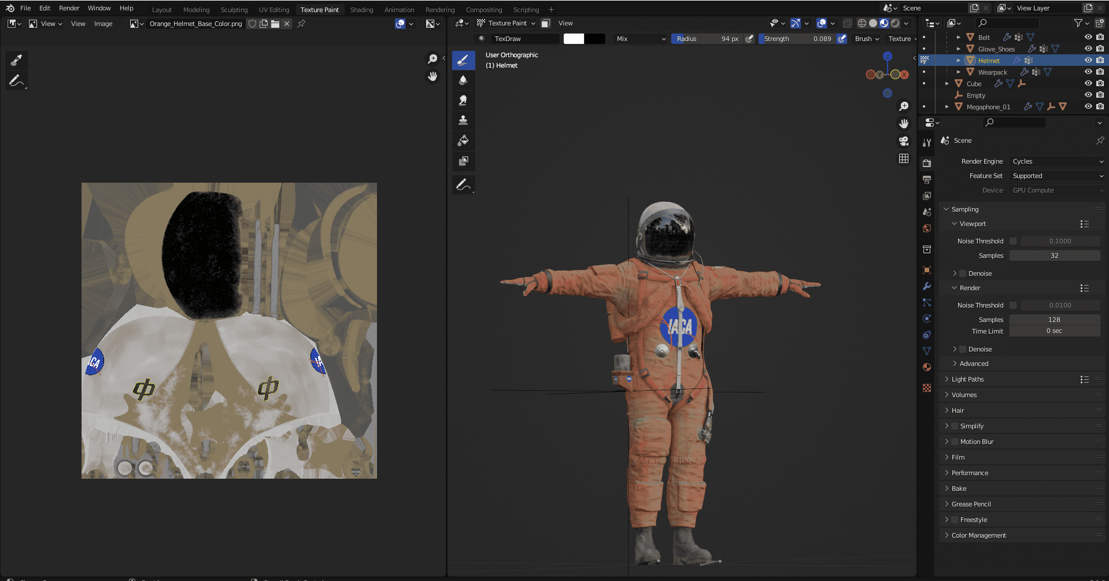The height and width of the screenshot is (581, 1109).
Task: Open Image menu in image editor
Action: pos(103,24)
